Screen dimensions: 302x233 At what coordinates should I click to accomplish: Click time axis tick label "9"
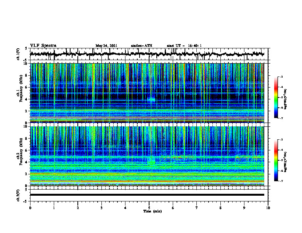point(244,208)
